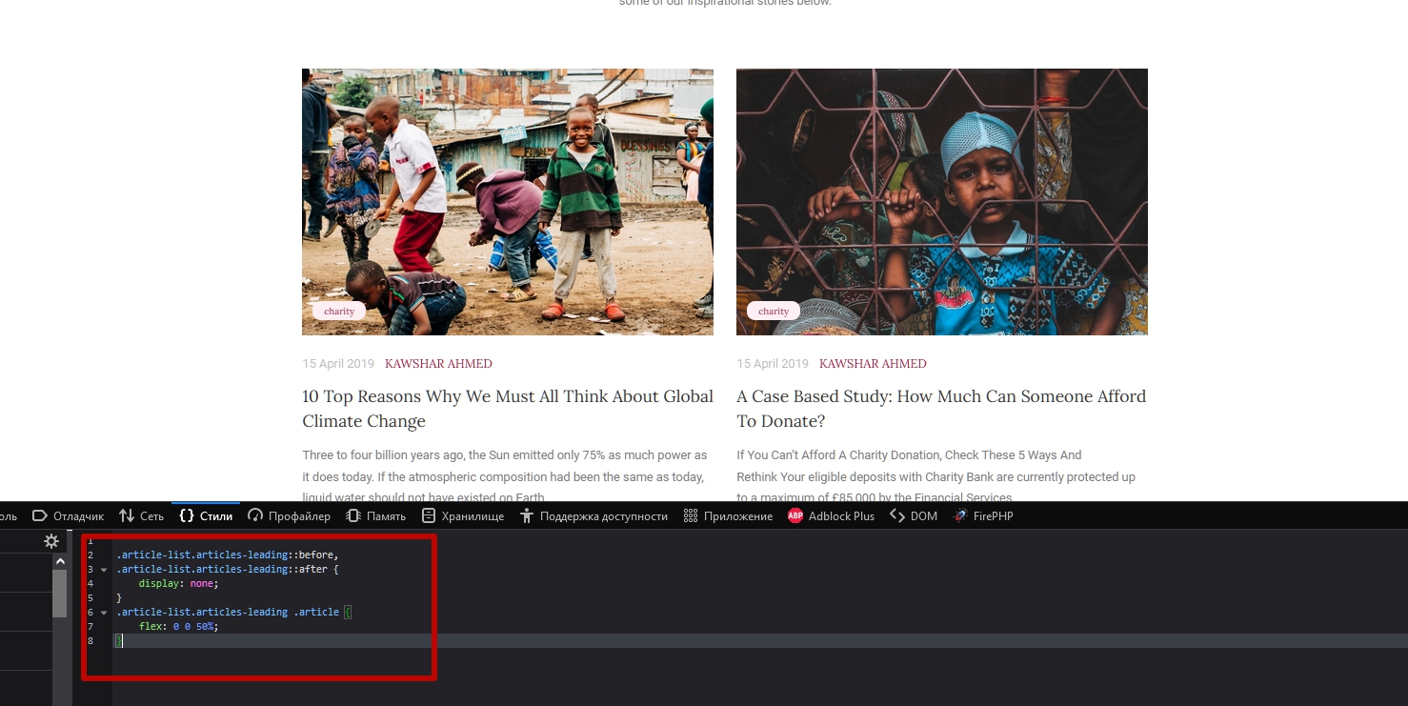The height and width of the screenshot is (706, 1408).
Task: Click the style editor gear options icon
Action: point(51,541)
